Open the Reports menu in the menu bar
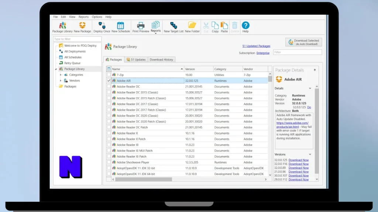 pyautogui.click(x=83, y=17)
